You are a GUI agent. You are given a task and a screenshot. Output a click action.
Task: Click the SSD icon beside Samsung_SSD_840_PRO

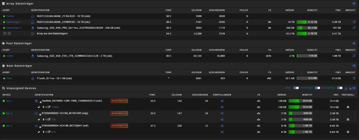point(33,28)
